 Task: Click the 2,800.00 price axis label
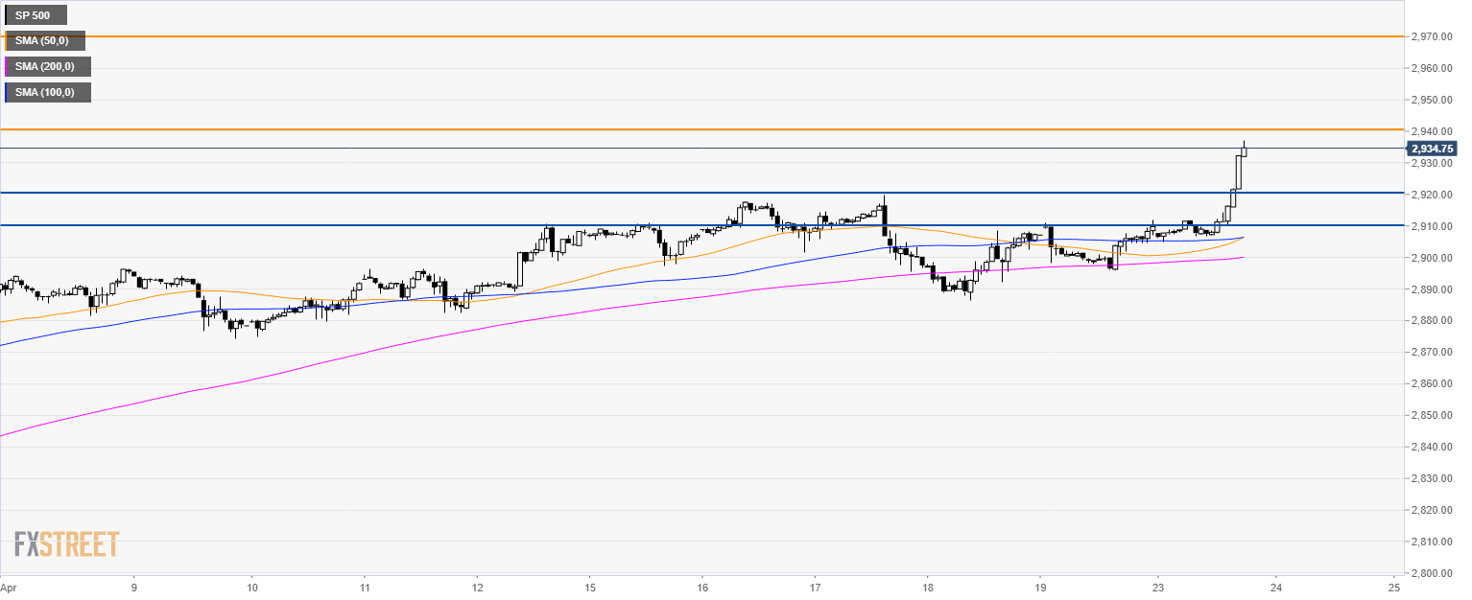[1431, 573]
